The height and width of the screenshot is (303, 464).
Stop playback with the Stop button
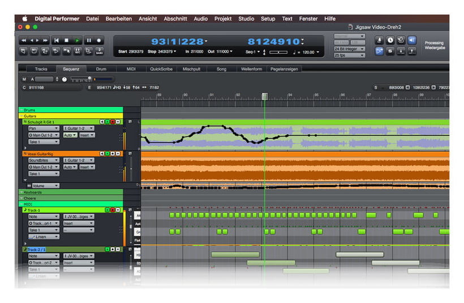(67, 40)
